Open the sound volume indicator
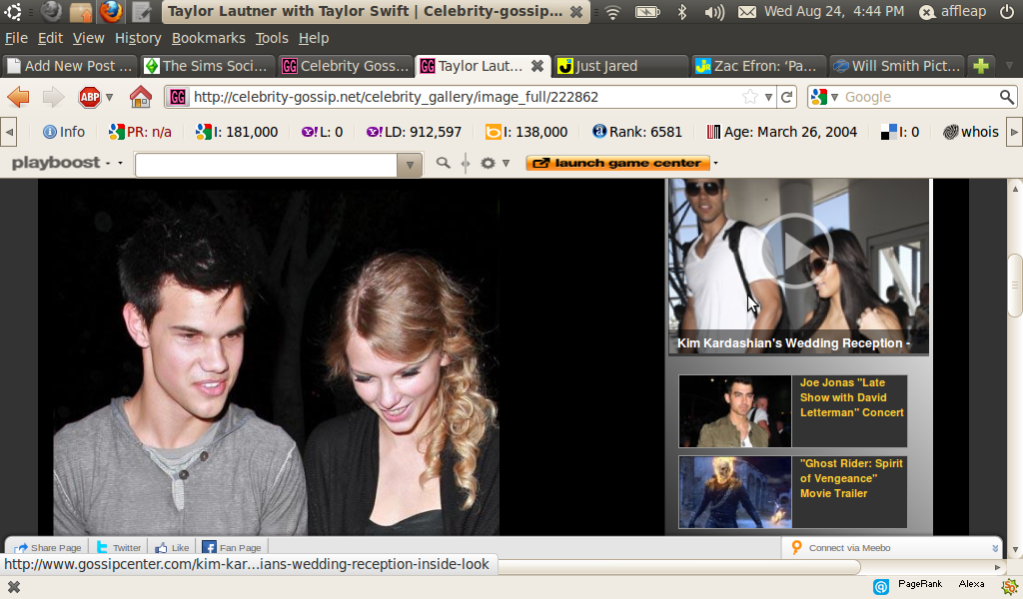 click(x=714, y=12)
